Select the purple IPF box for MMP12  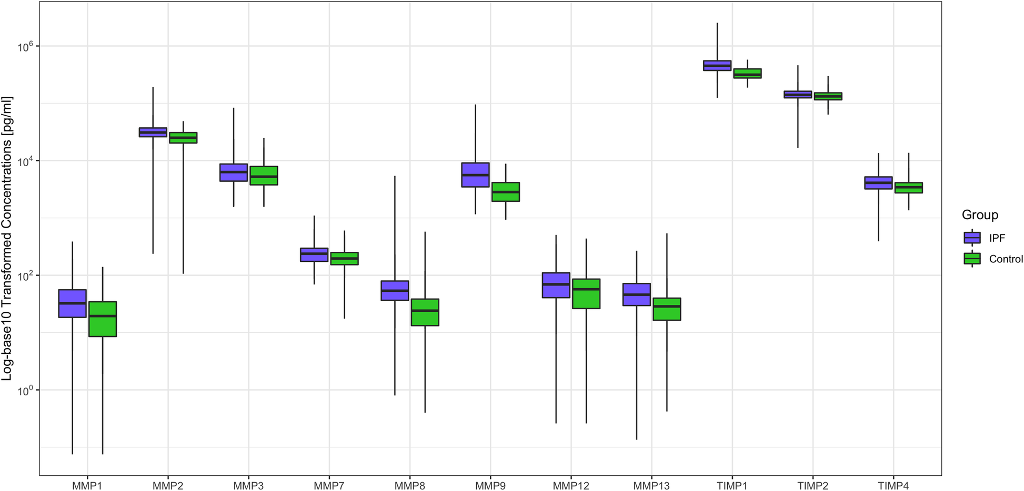556,285
